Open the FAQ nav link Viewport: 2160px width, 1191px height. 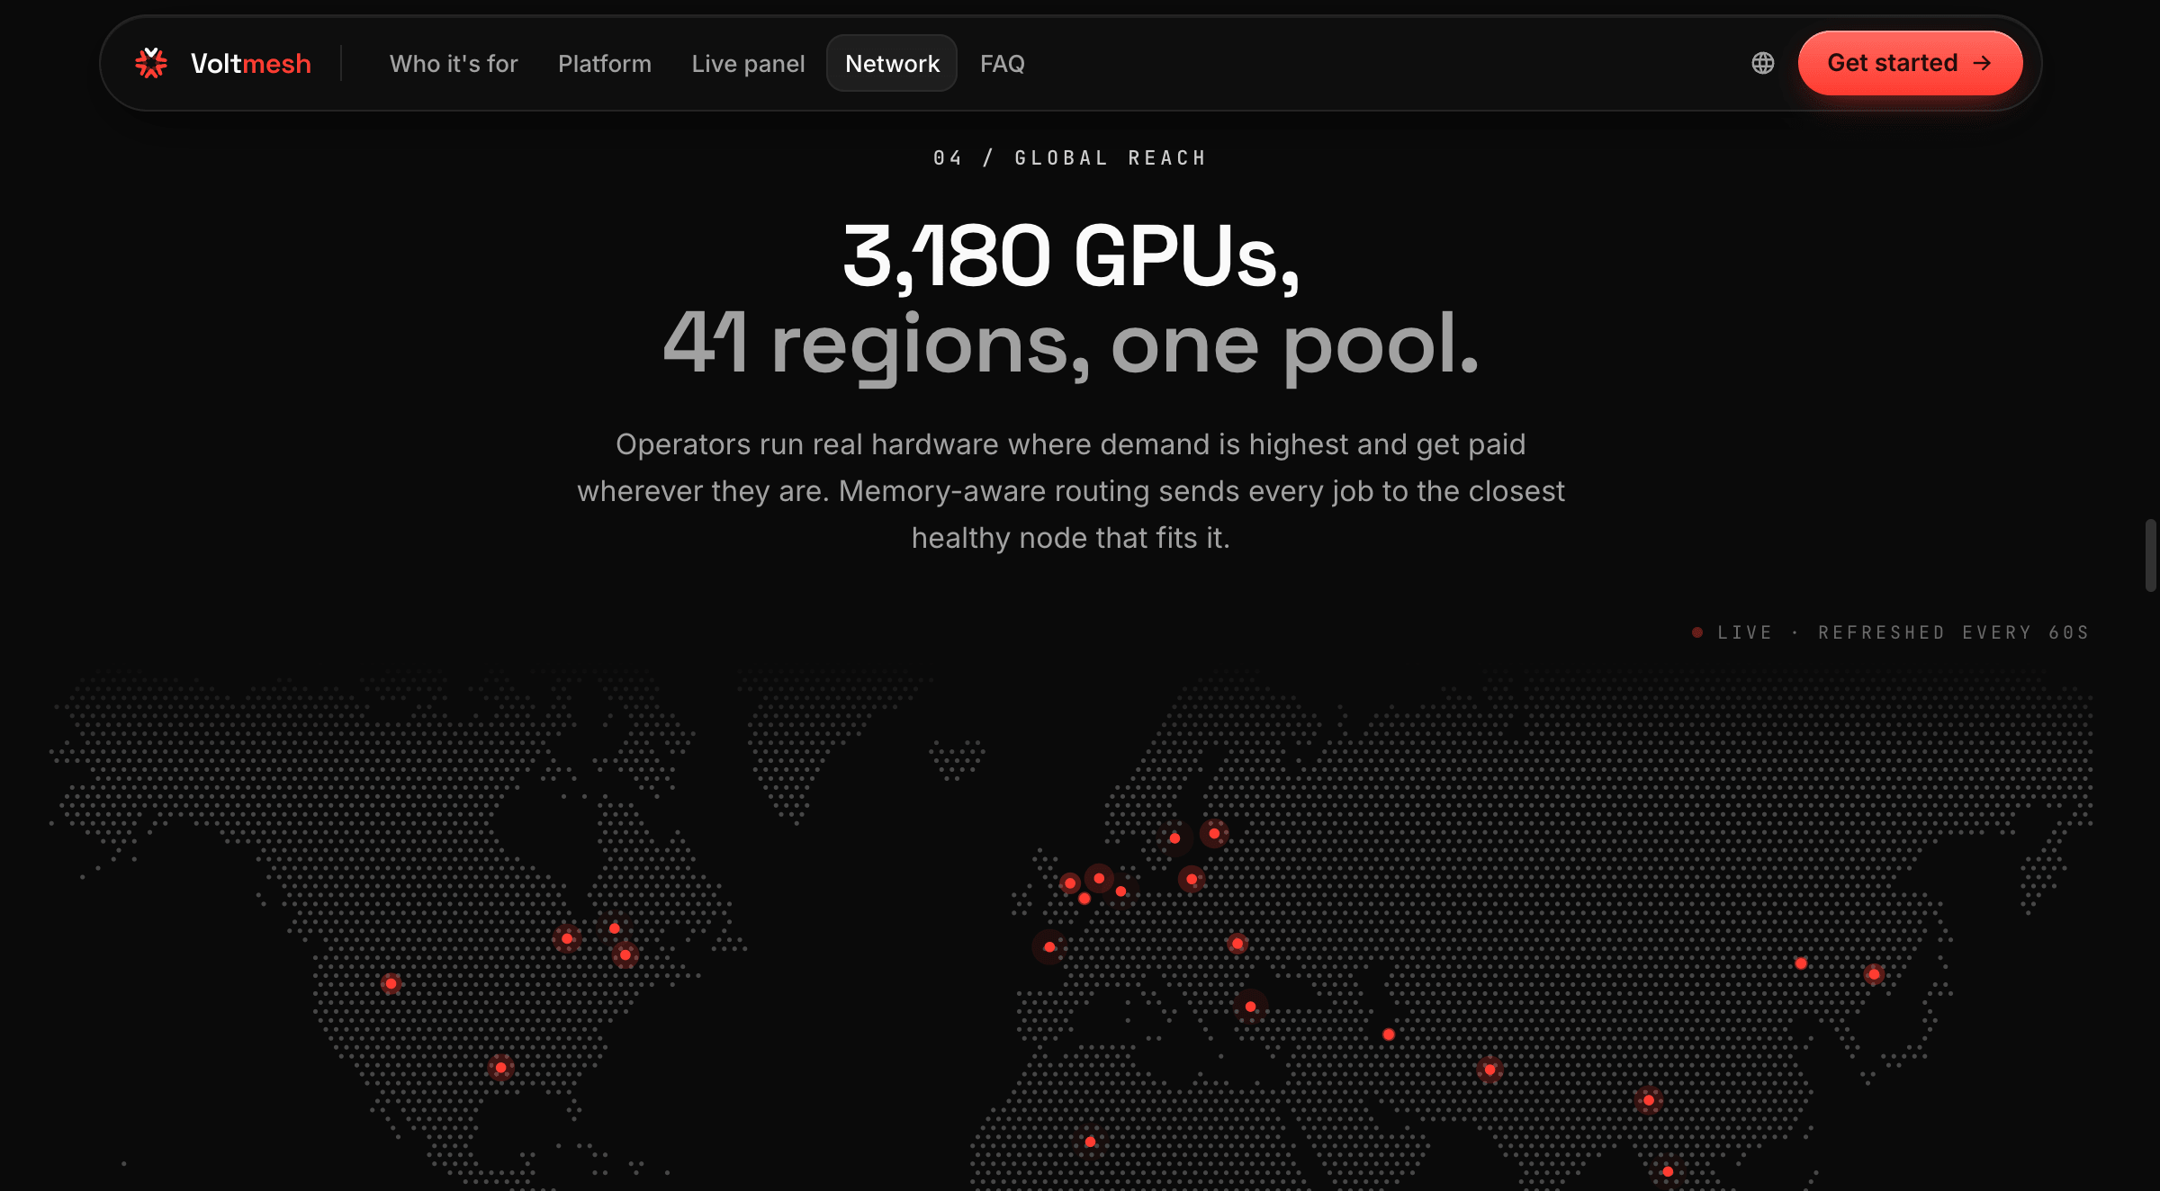tap(1003, 64)
